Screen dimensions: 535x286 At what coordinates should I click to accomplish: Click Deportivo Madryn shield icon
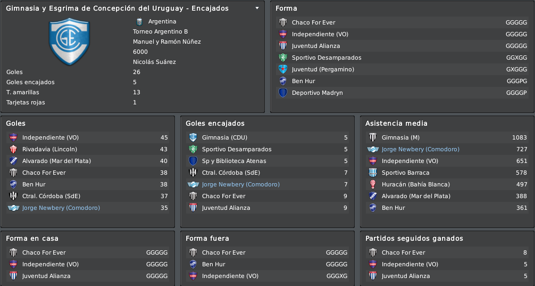coord(283,93)
